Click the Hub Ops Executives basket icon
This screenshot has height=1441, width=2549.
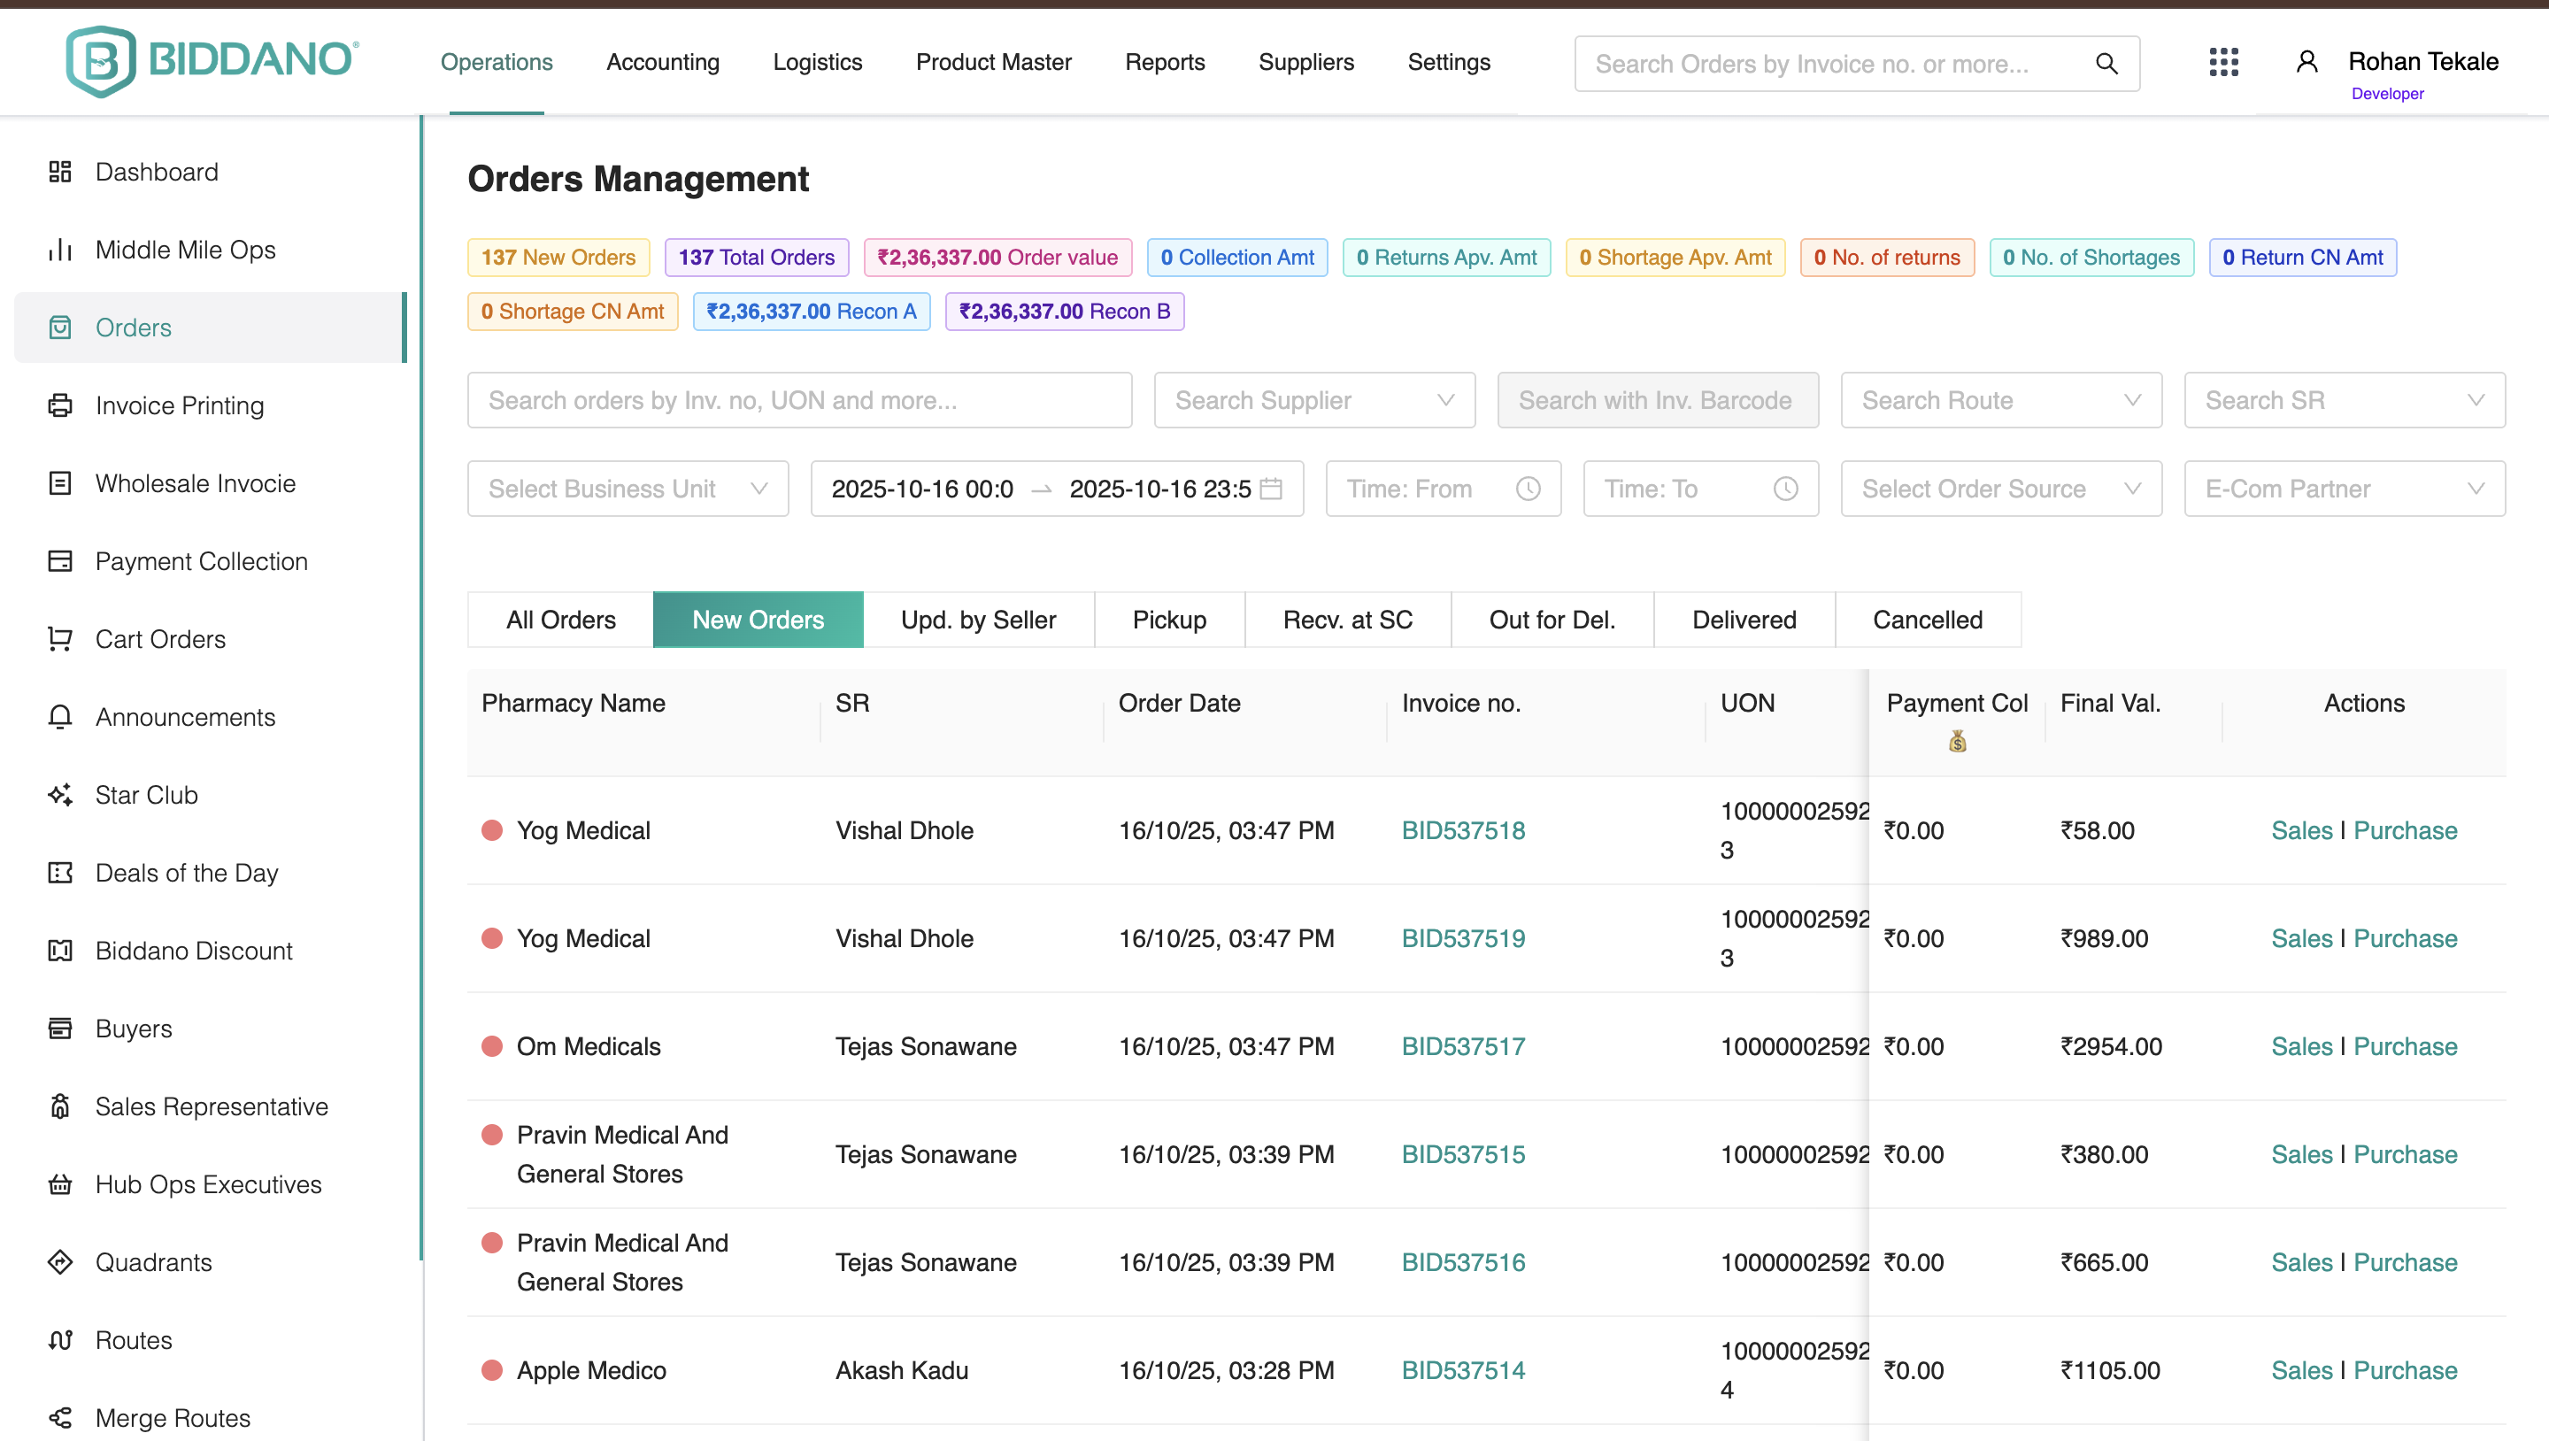[60, 1184]
